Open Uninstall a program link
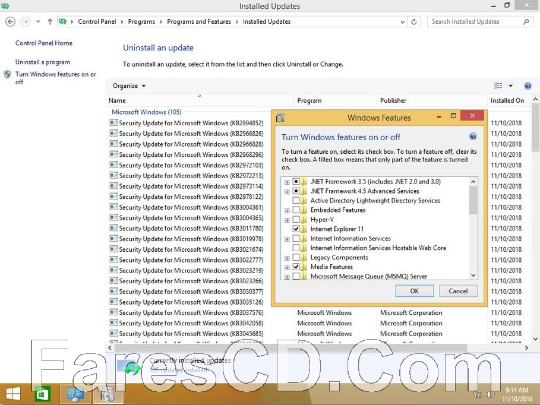 pyautogui.click(x=43, y=62)
